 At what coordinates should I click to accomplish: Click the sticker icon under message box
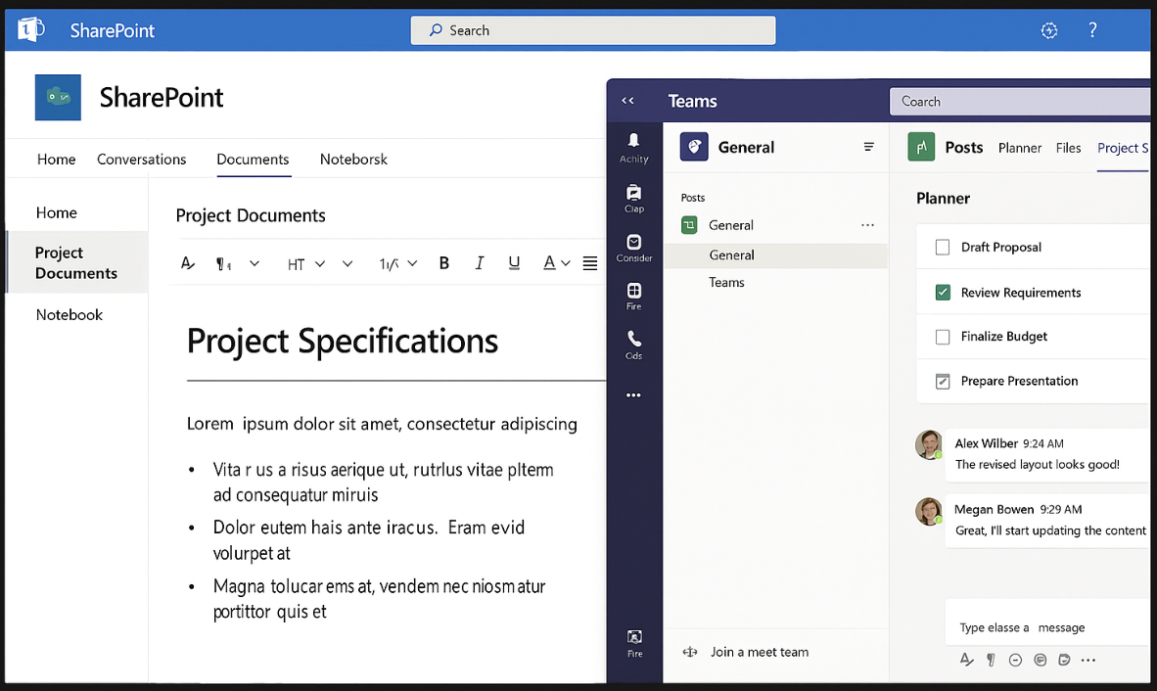click(1064, 660)
